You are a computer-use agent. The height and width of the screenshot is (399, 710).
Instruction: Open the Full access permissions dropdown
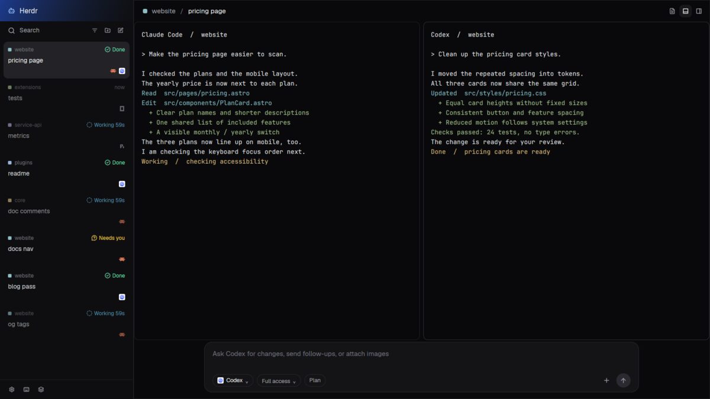pyautogui.click(x=279, y=381)
